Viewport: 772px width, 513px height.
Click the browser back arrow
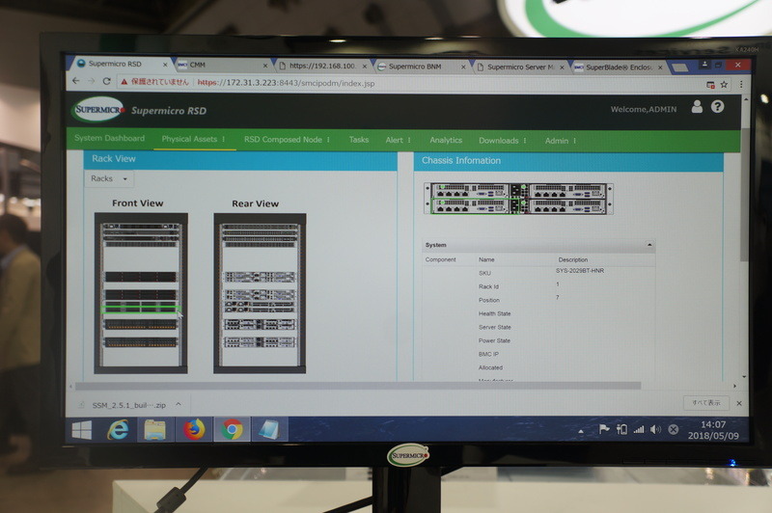75,81
